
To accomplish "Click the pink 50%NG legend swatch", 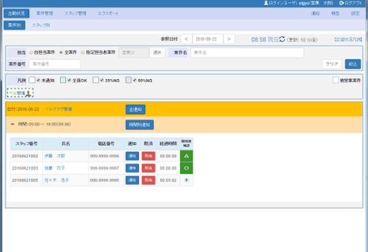I will (128, 80).
